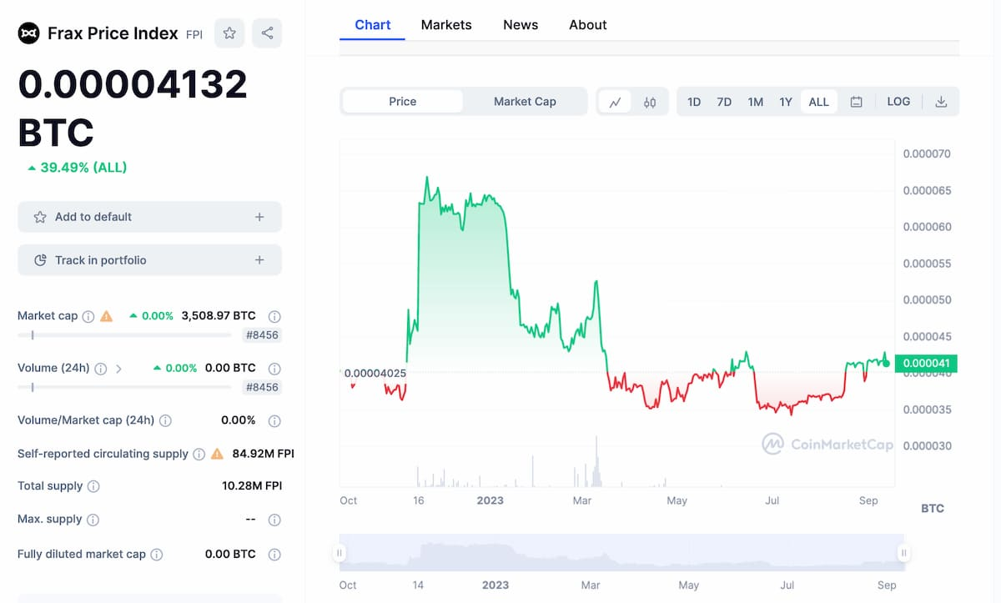
Task: Switch to candlestick chart icon
Action: 650,102
